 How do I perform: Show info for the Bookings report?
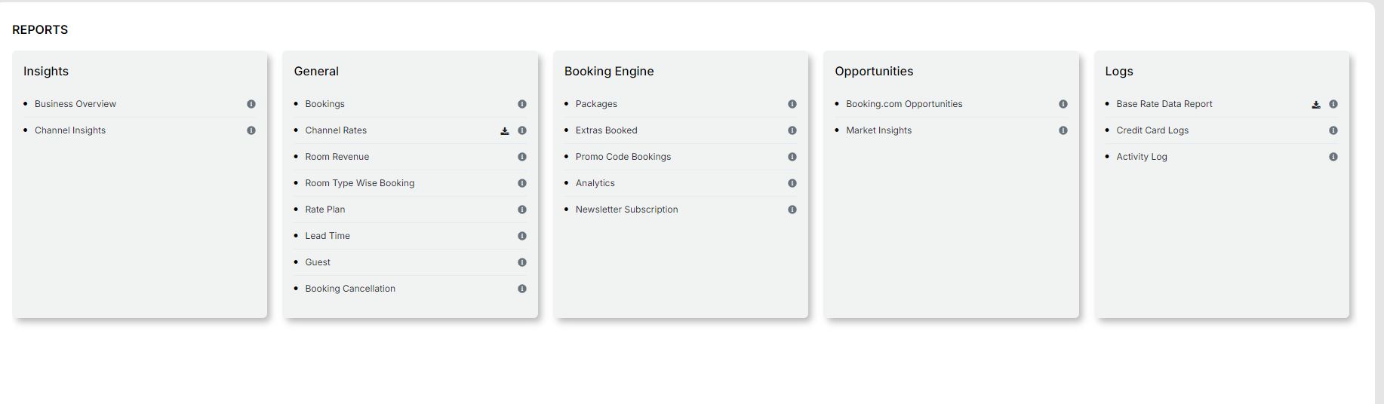coord(522,104)
